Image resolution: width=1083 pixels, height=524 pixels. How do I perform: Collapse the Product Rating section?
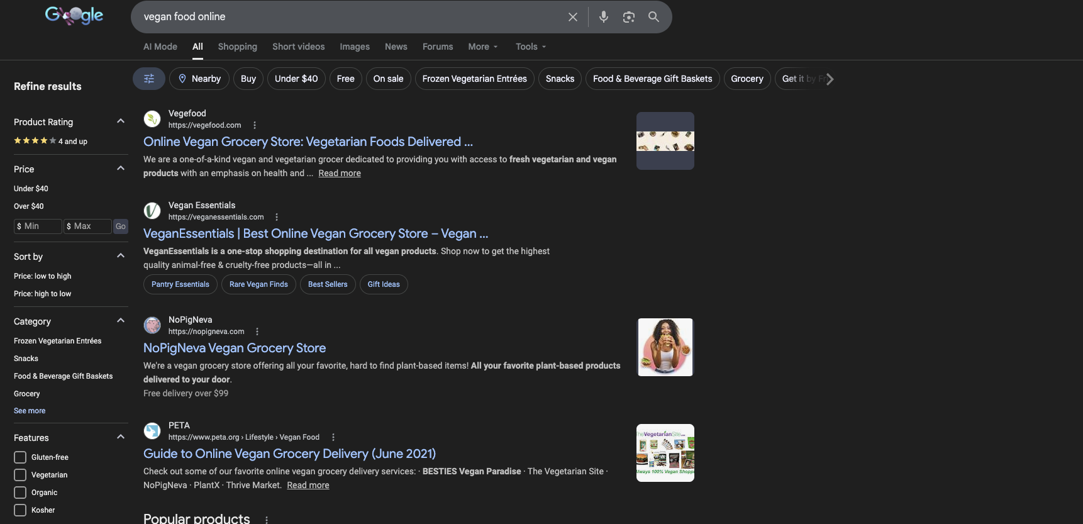click(x=121, y=121)
